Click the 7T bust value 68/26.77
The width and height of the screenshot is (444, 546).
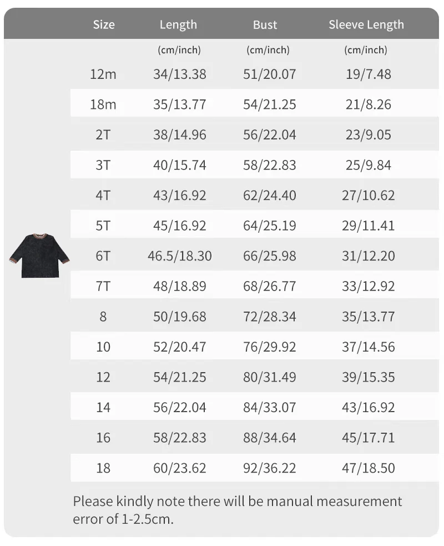click(x=269, y=286)
